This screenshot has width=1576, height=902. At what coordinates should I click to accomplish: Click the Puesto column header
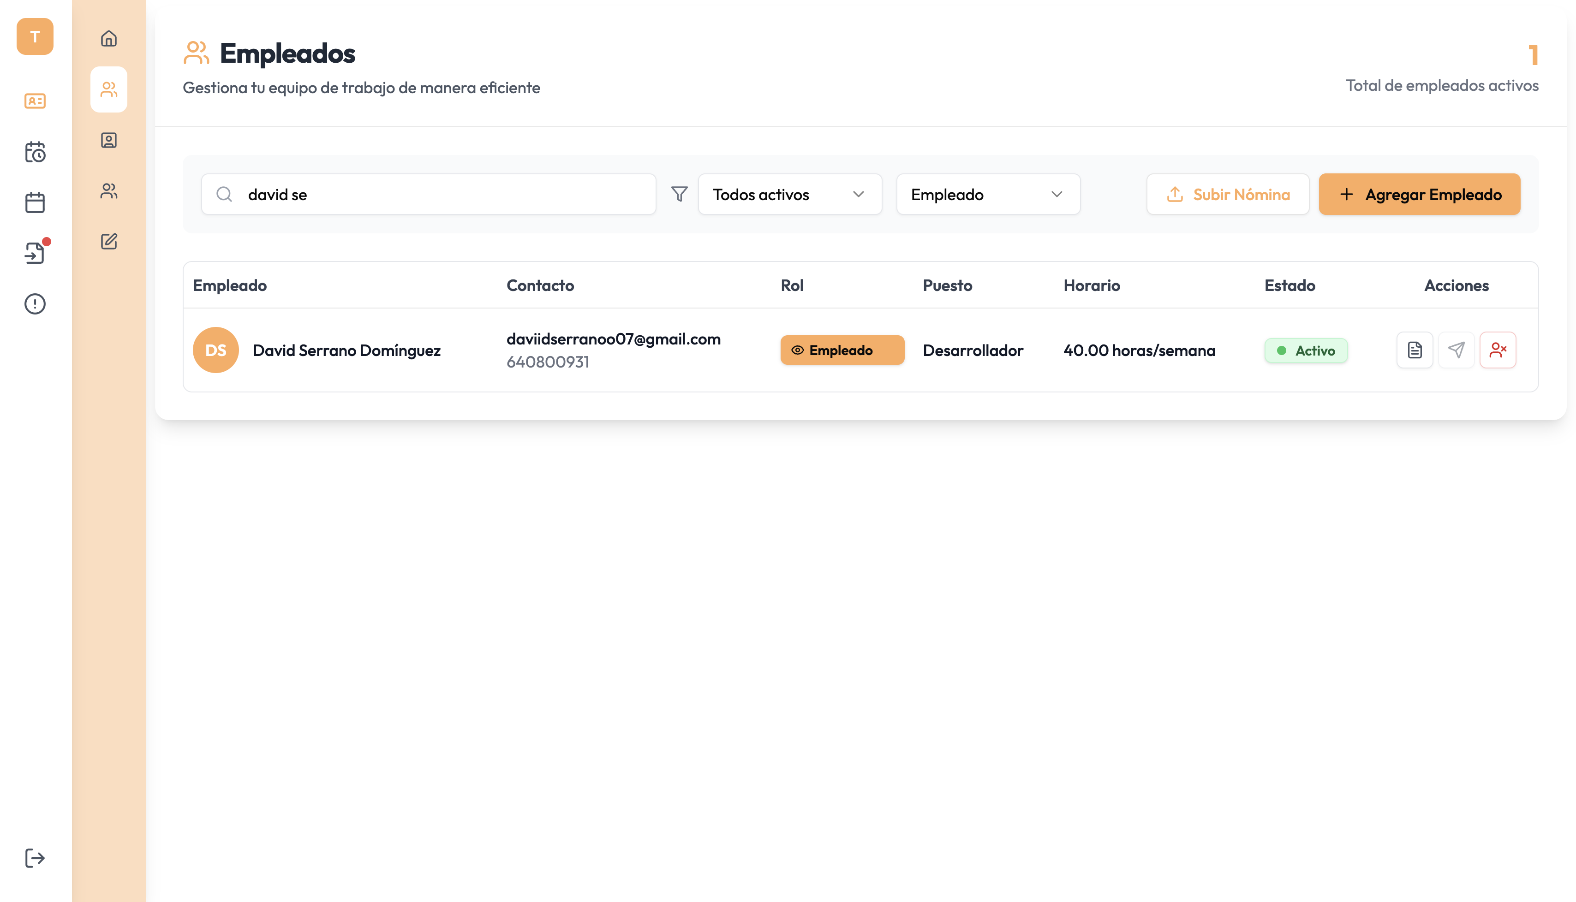coord(948,285)
